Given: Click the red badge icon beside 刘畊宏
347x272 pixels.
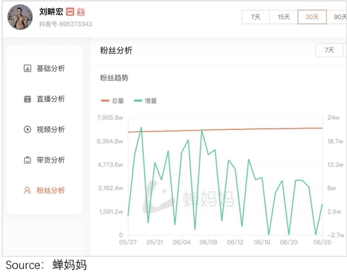Looking at the screenshot, I should click(x=70, y=12).
